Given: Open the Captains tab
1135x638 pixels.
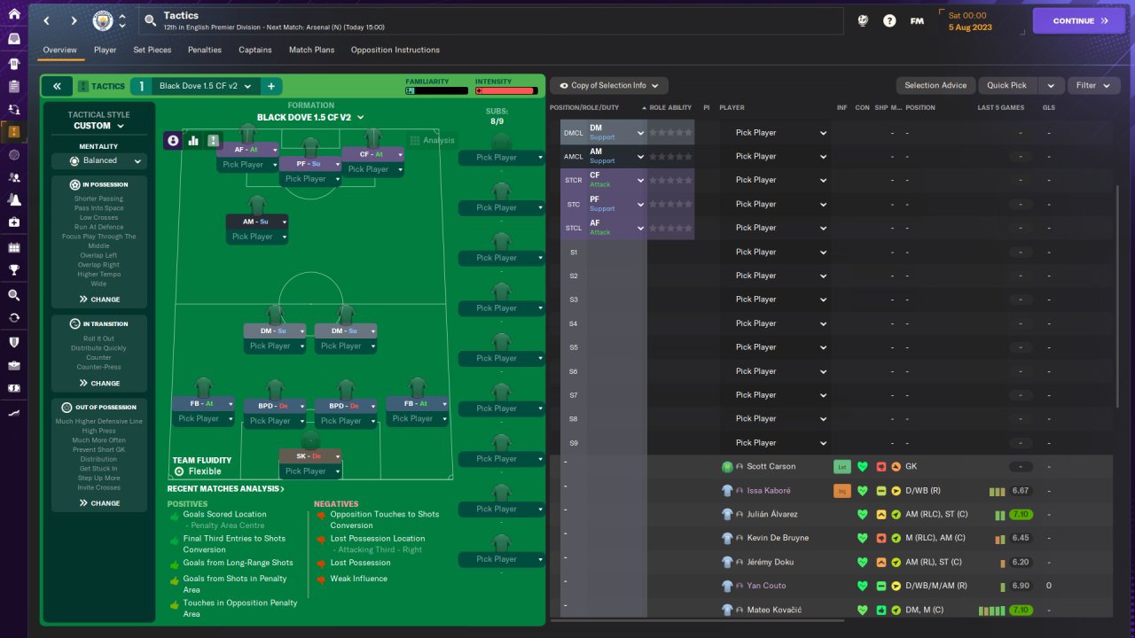Looking at the screenshot, I should [x=255, y=50].
